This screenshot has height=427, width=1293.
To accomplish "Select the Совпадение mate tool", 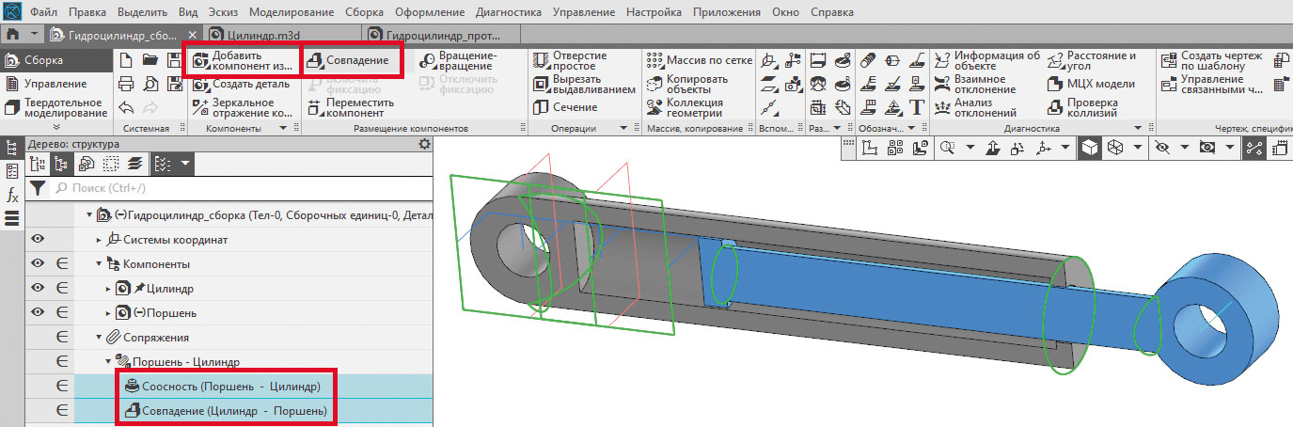I will [x=348, y=60].
